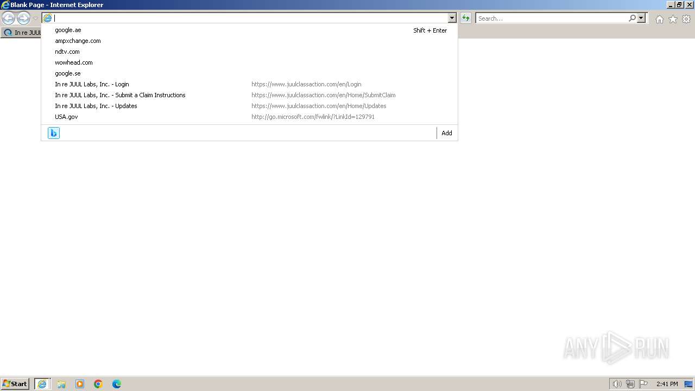Go forward with the Forward arrow
Image resolution: width=695 pixels, height=391 pixels.
click(x=23, y=18)
